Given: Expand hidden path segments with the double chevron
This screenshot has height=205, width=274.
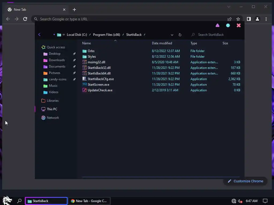Looking at the screenshot, I should (x=64, y=34).
